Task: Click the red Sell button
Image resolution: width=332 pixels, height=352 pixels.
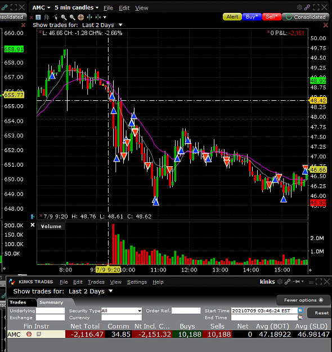Action: click(x=272, y=17)
